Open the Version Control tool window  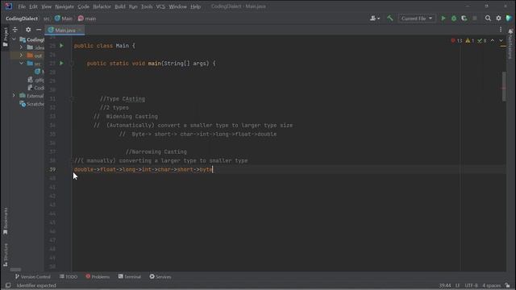click(32, 276)
